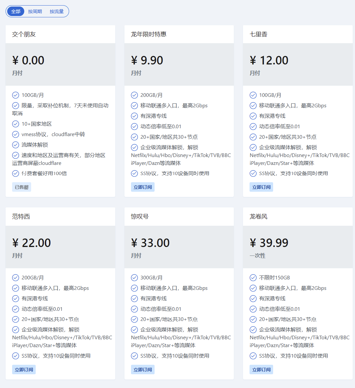Viewport: 355px width, 388px height.
Task: Click check icon beside 有深港专线 in 龙年限时特惠
Action: point(134,116)
